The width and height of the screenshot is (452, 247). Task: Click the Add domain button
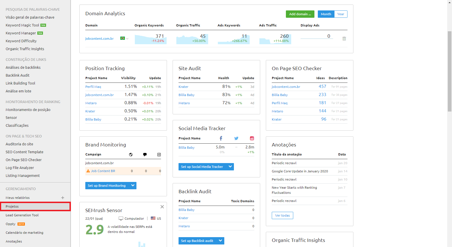[x=300, y=14]
